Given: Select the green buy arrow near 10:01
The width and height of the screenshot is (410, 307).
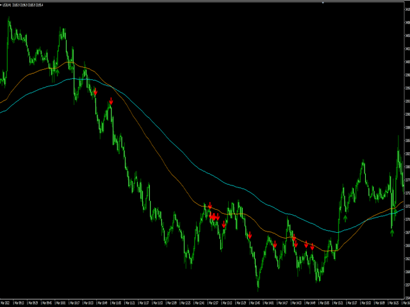Looking at the screenshot, I should (58, 72).
